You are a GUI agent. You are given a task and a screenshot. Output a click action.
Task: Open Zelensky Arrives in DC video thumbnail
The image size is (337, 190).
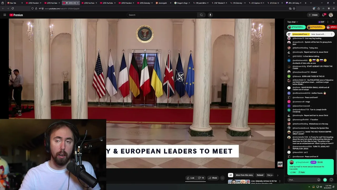tap(239, 182)
